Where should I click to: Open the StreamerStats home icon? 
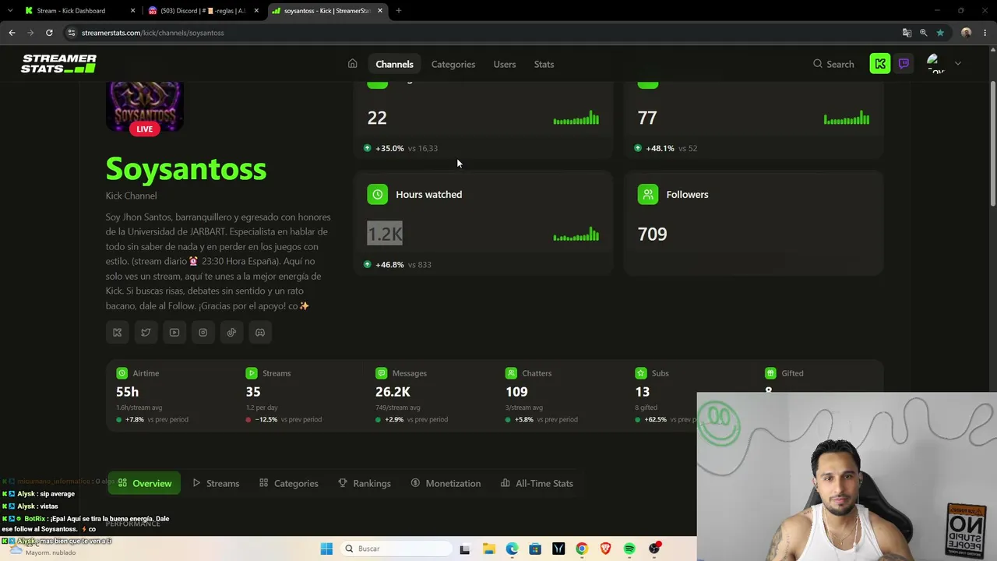tap(352, 64)
